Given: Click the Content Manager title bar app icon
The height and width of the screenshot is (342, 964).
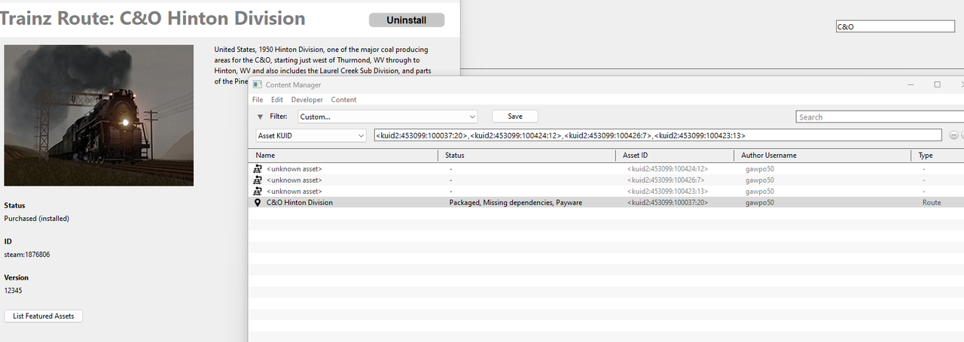Looking at the screenshot, I should point(257,85).
